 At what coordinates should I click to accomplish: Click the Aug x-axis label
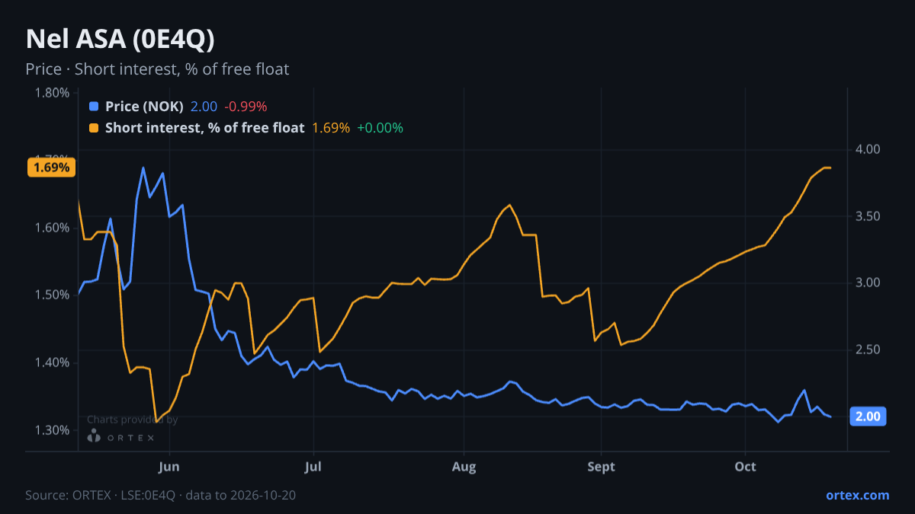tap(463, 466)
